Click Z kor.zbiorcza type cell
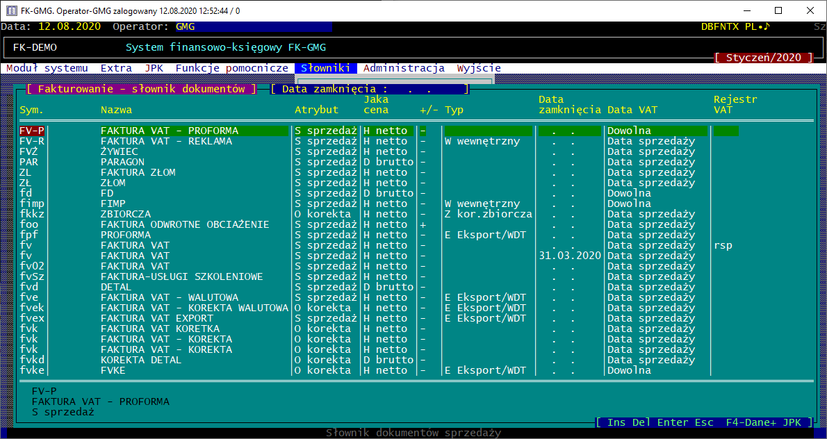This screenshot has height=439, width=827. (x=489, y=214)
